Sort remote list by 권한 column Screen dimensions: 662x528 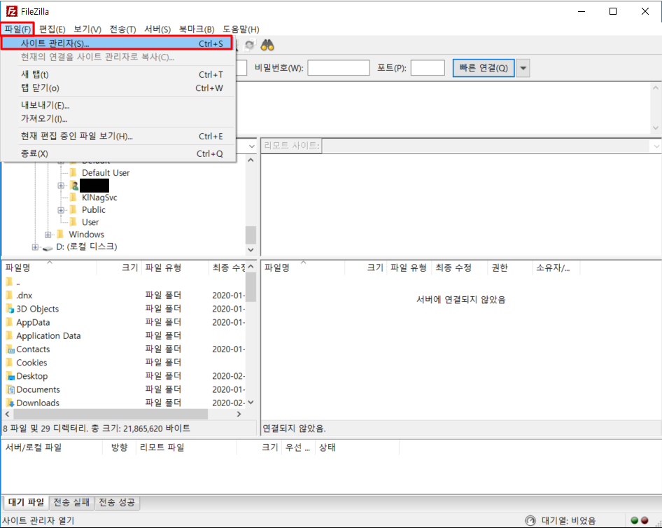click(509, 268)
